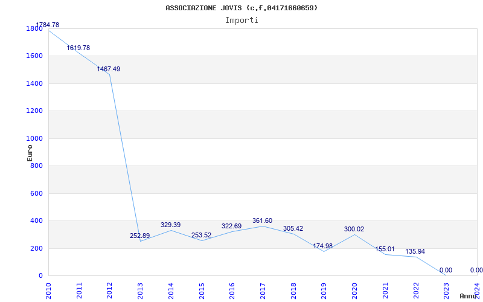This screenshot has height=302, width=483.
Task: Select the 135.94 data label
Action: [x=415, y=251]
